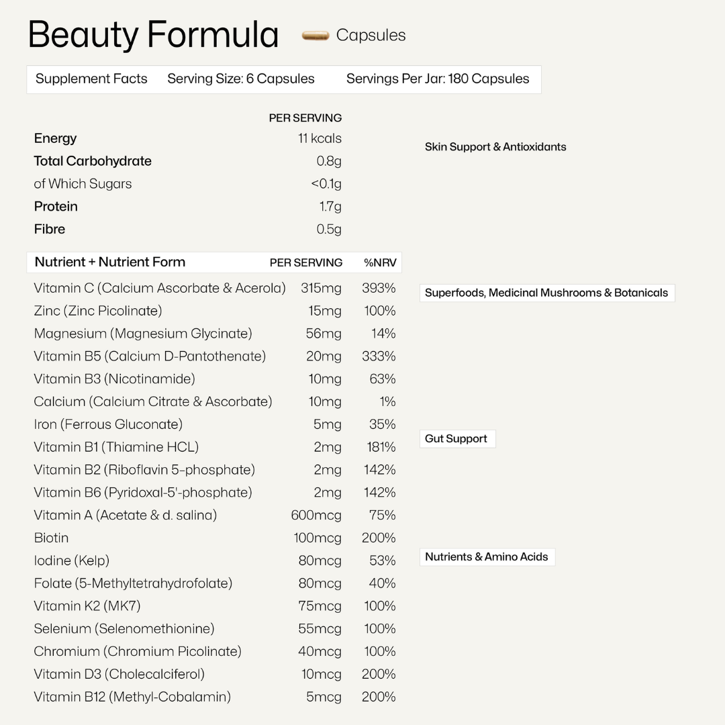Click the capsule icon beside Capsules
The width and height of the screenshot is (725, 725).
pyautogui.click(x=316, y=36)
